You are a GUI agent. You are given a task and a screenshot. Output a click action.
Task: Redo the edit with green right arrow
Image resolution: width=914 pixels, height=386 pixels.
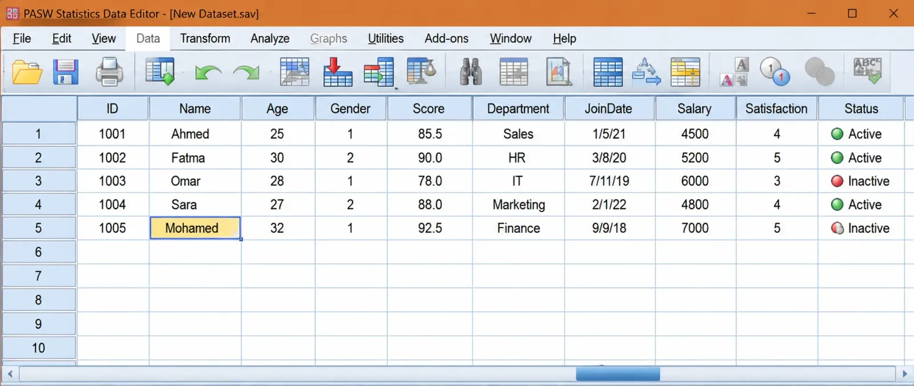[x=246, y=73]
